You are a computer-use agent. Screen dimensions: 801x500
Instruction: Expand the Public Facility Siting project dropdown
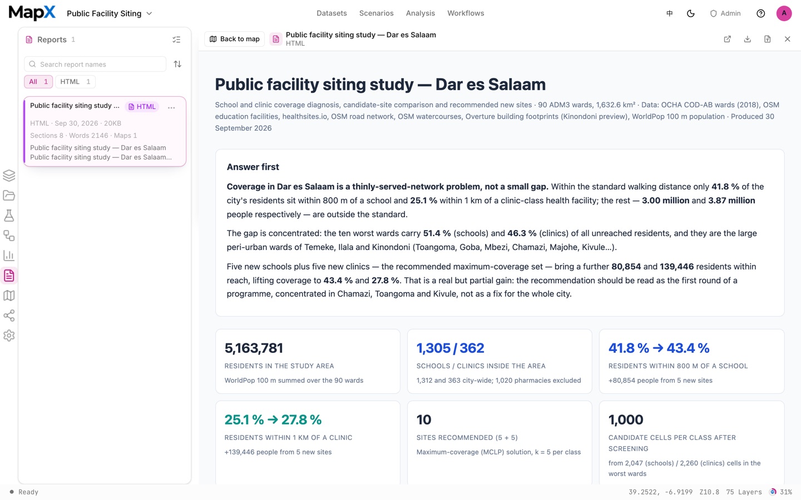coord(110,13)
